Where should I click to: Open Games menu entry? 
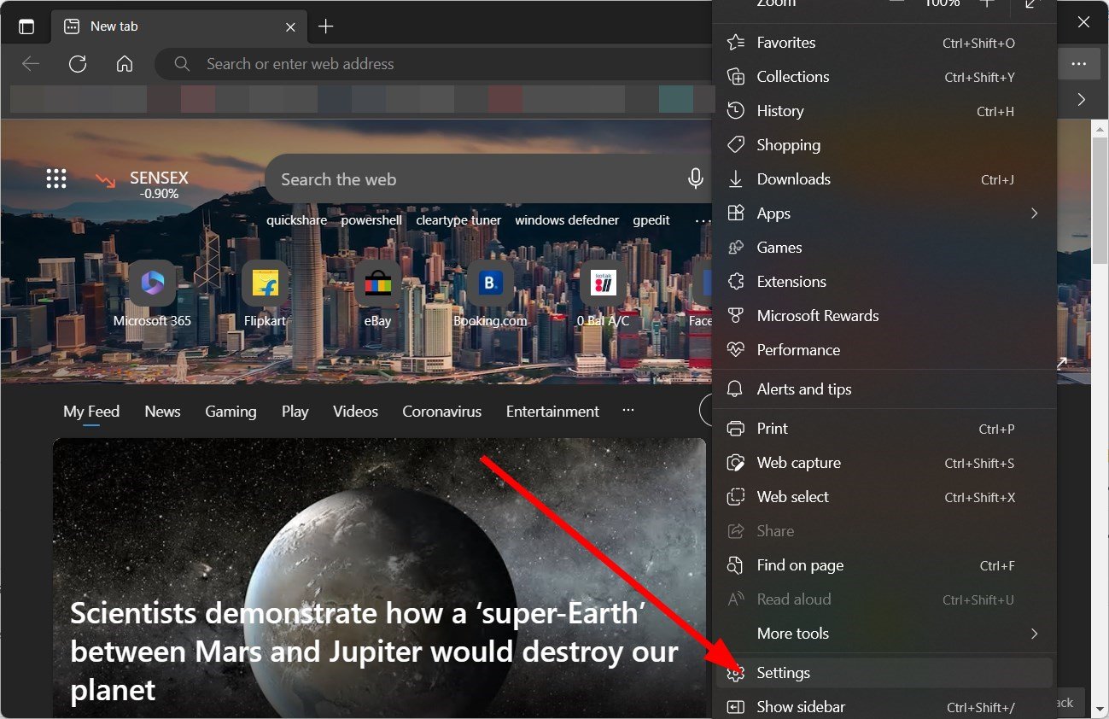pyautogui.click(x=884, y=248)
